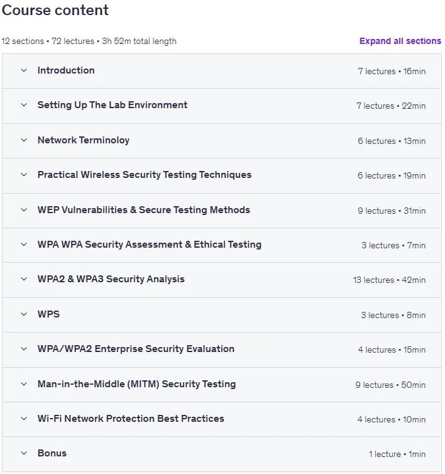Click the Introduction section title
Screen dimensions: 445x474
point(66,70)
